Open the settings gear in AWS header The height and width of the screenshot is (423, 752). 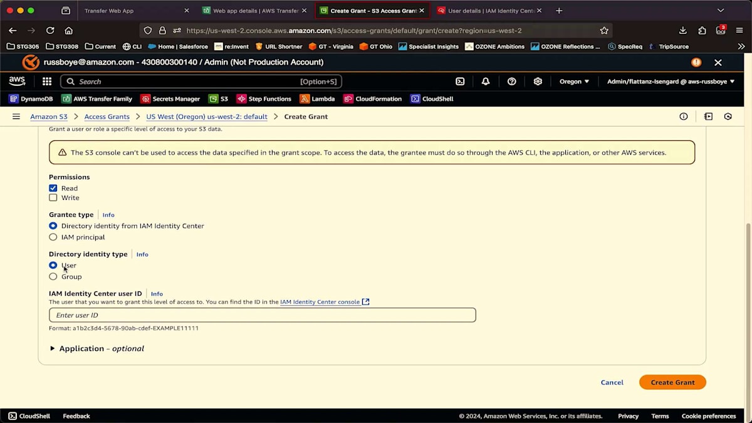click(538, 81)
